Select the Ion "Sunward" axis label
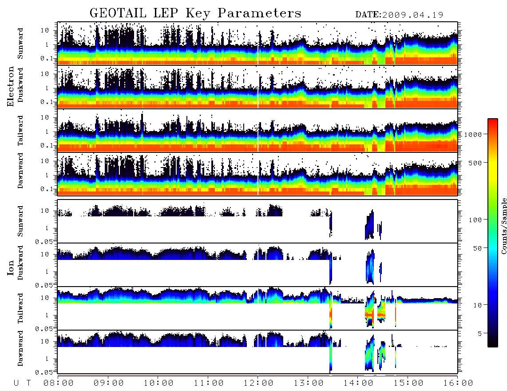Screen dimensions: 507x391 pyautogui.click(x=20, y=221)
